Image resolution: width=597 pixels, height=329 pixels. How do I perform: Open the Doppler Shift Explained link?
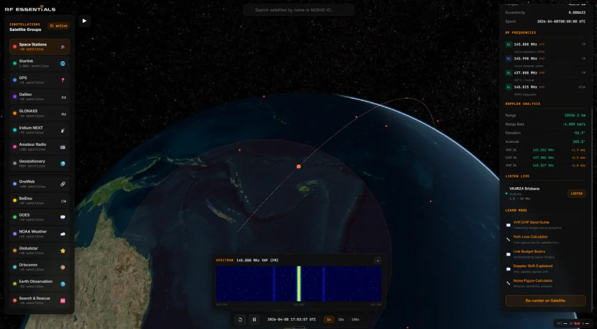click(533, 266)
